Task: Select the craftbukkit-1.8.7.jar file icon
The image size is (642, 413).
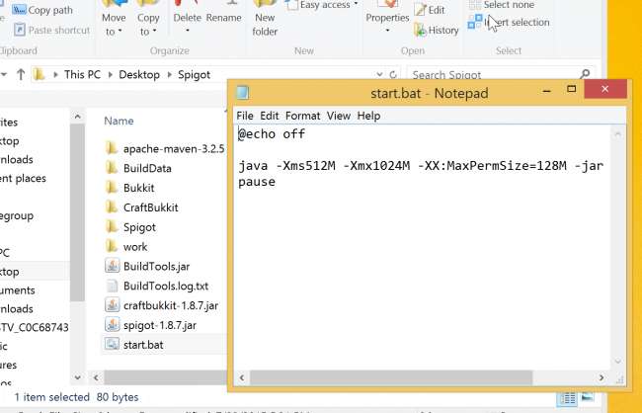Action: pos(112,305)
